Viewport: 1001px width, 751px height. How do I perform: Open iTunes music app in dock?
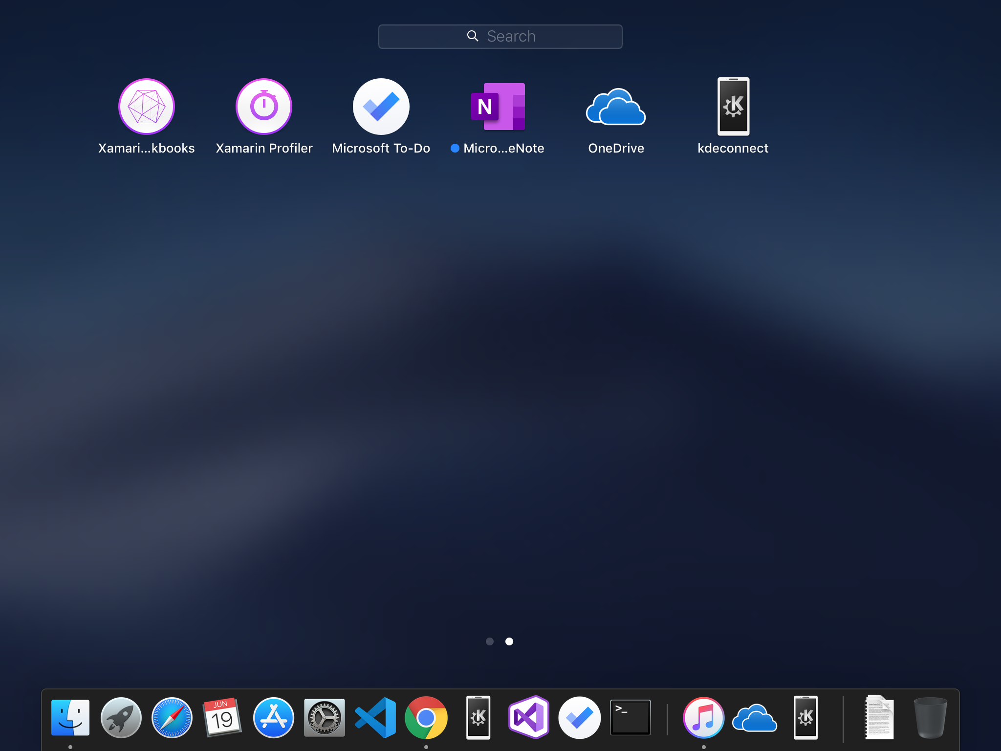(x=704, y=718)
